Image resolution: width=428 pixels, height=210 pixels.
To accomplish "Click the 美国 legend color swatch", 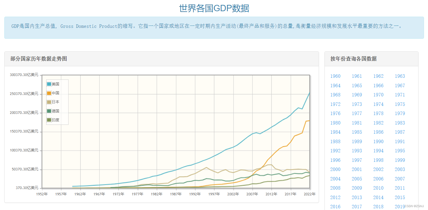I will pos(49,84).
